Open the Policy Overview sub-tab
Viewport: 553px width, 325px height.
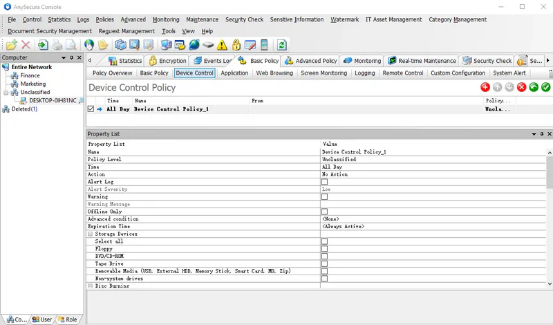[112, 73]
